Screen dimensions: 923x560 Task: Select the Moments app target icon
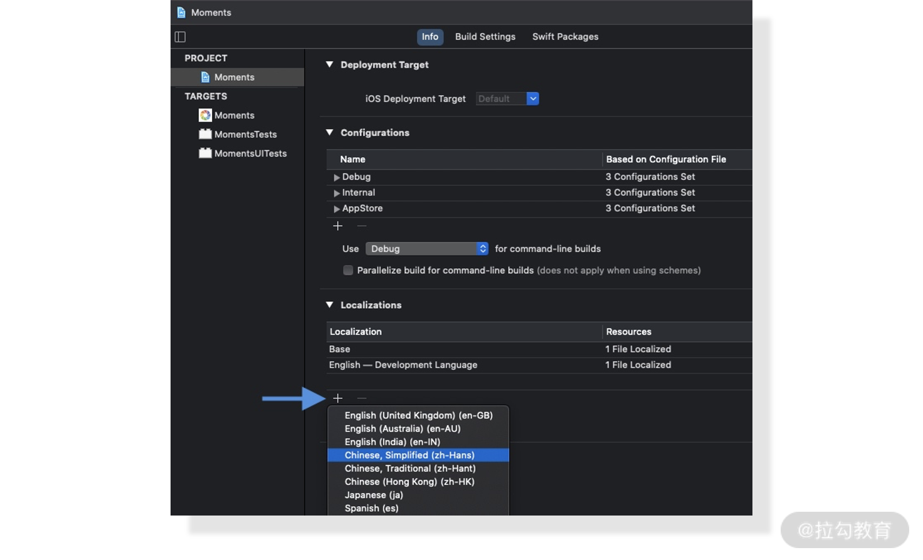[205, 115]
